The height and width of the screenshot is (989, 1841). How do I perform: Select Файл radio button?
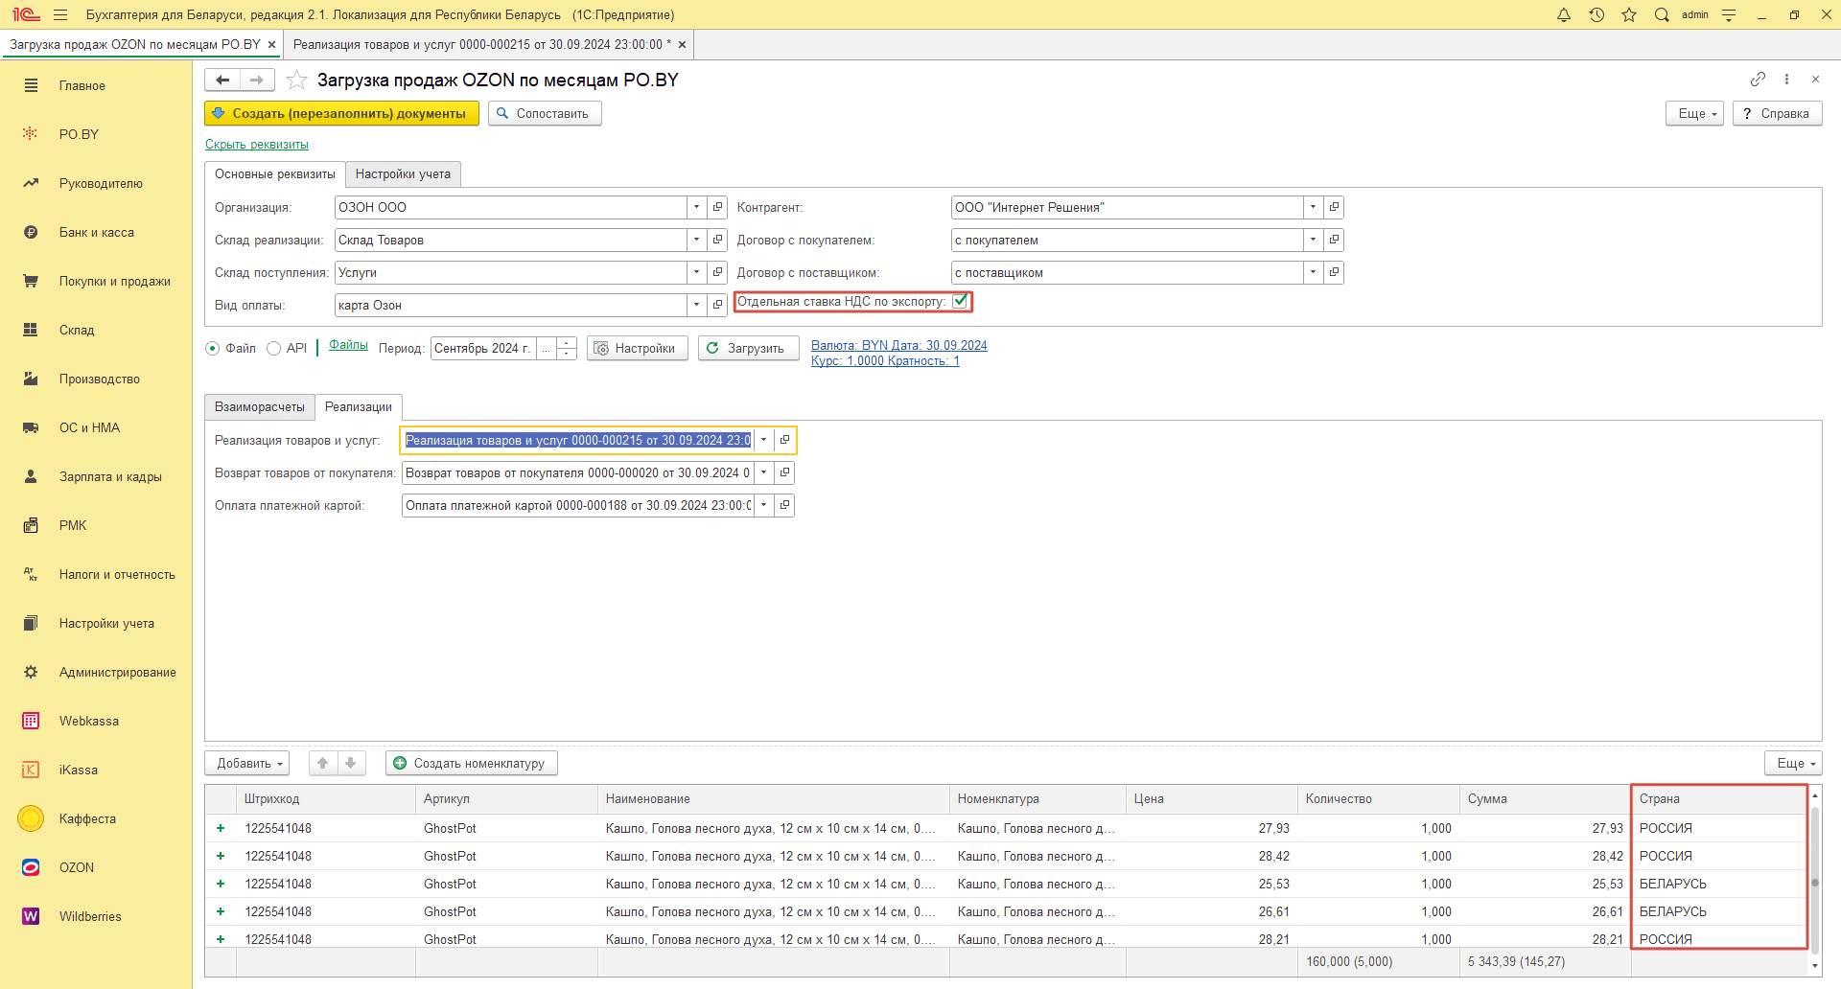pyautogui.click(x=213, y=349)
